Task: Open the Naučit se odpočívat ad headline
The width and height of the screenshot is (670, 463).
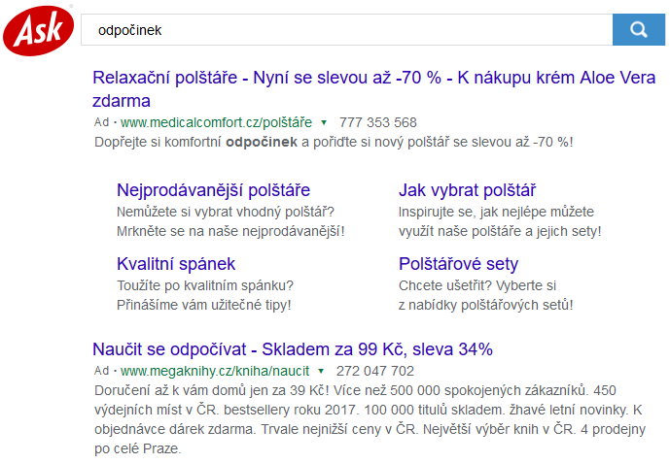Action: point(293,349)
